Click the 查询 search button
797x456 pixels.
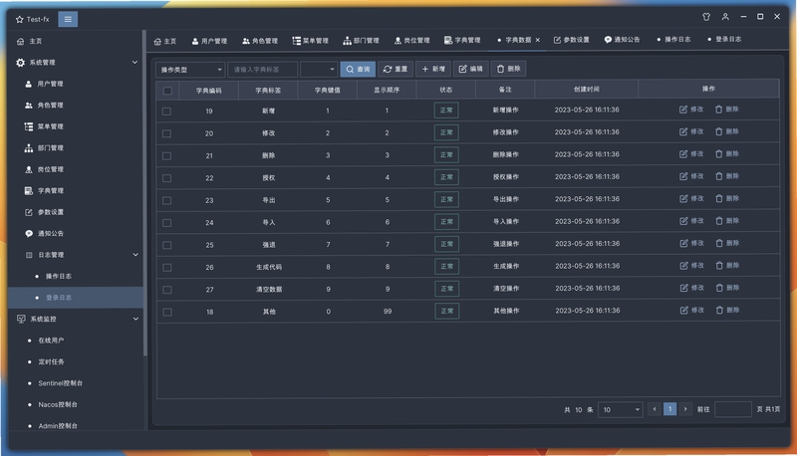point(358,69)
